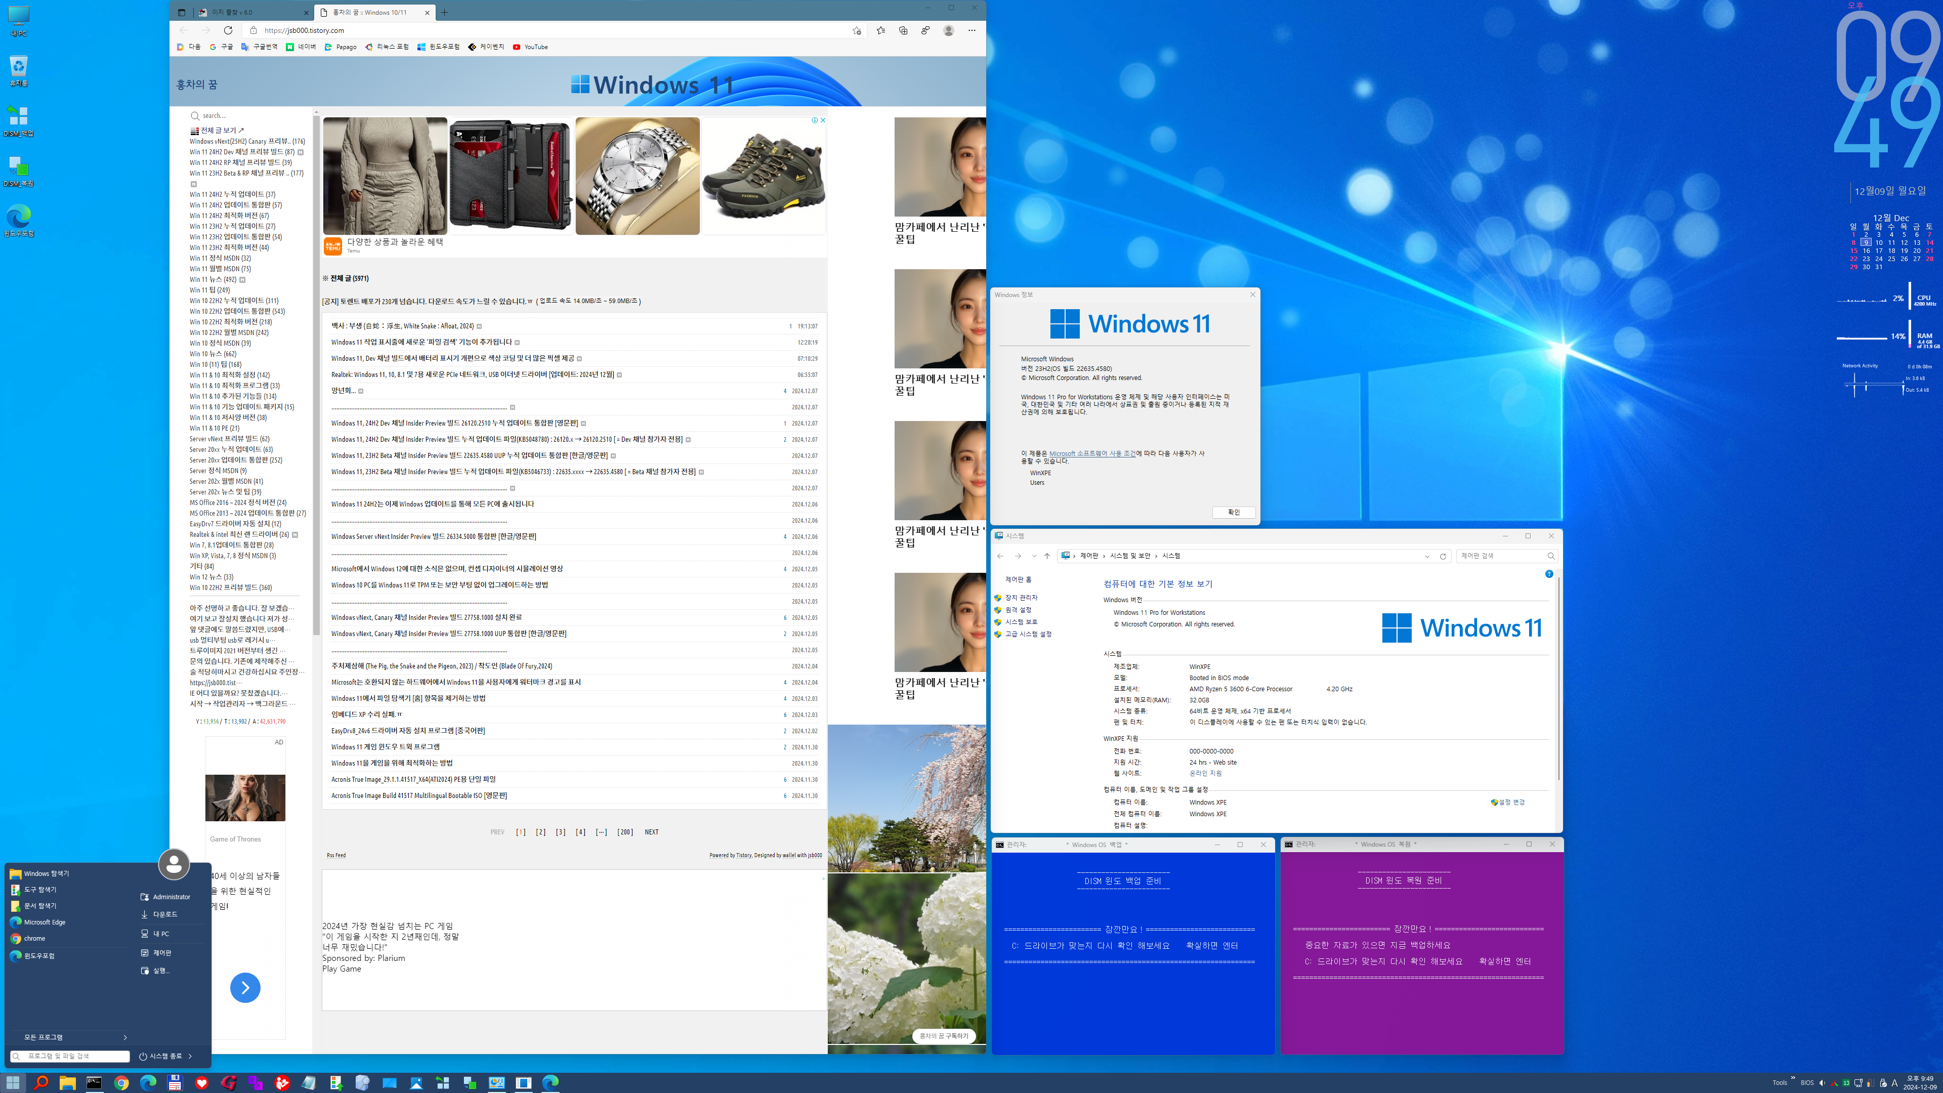Open the Microsoft 소프트웨어 사용 조건 link

tap(1091, 453)
